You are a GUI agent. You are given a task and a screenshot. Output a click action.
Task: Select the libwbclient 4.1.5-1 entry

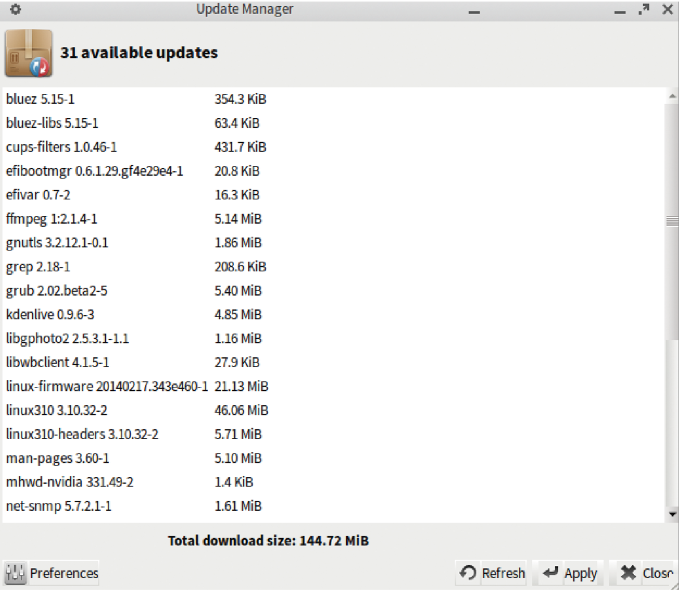334,362
